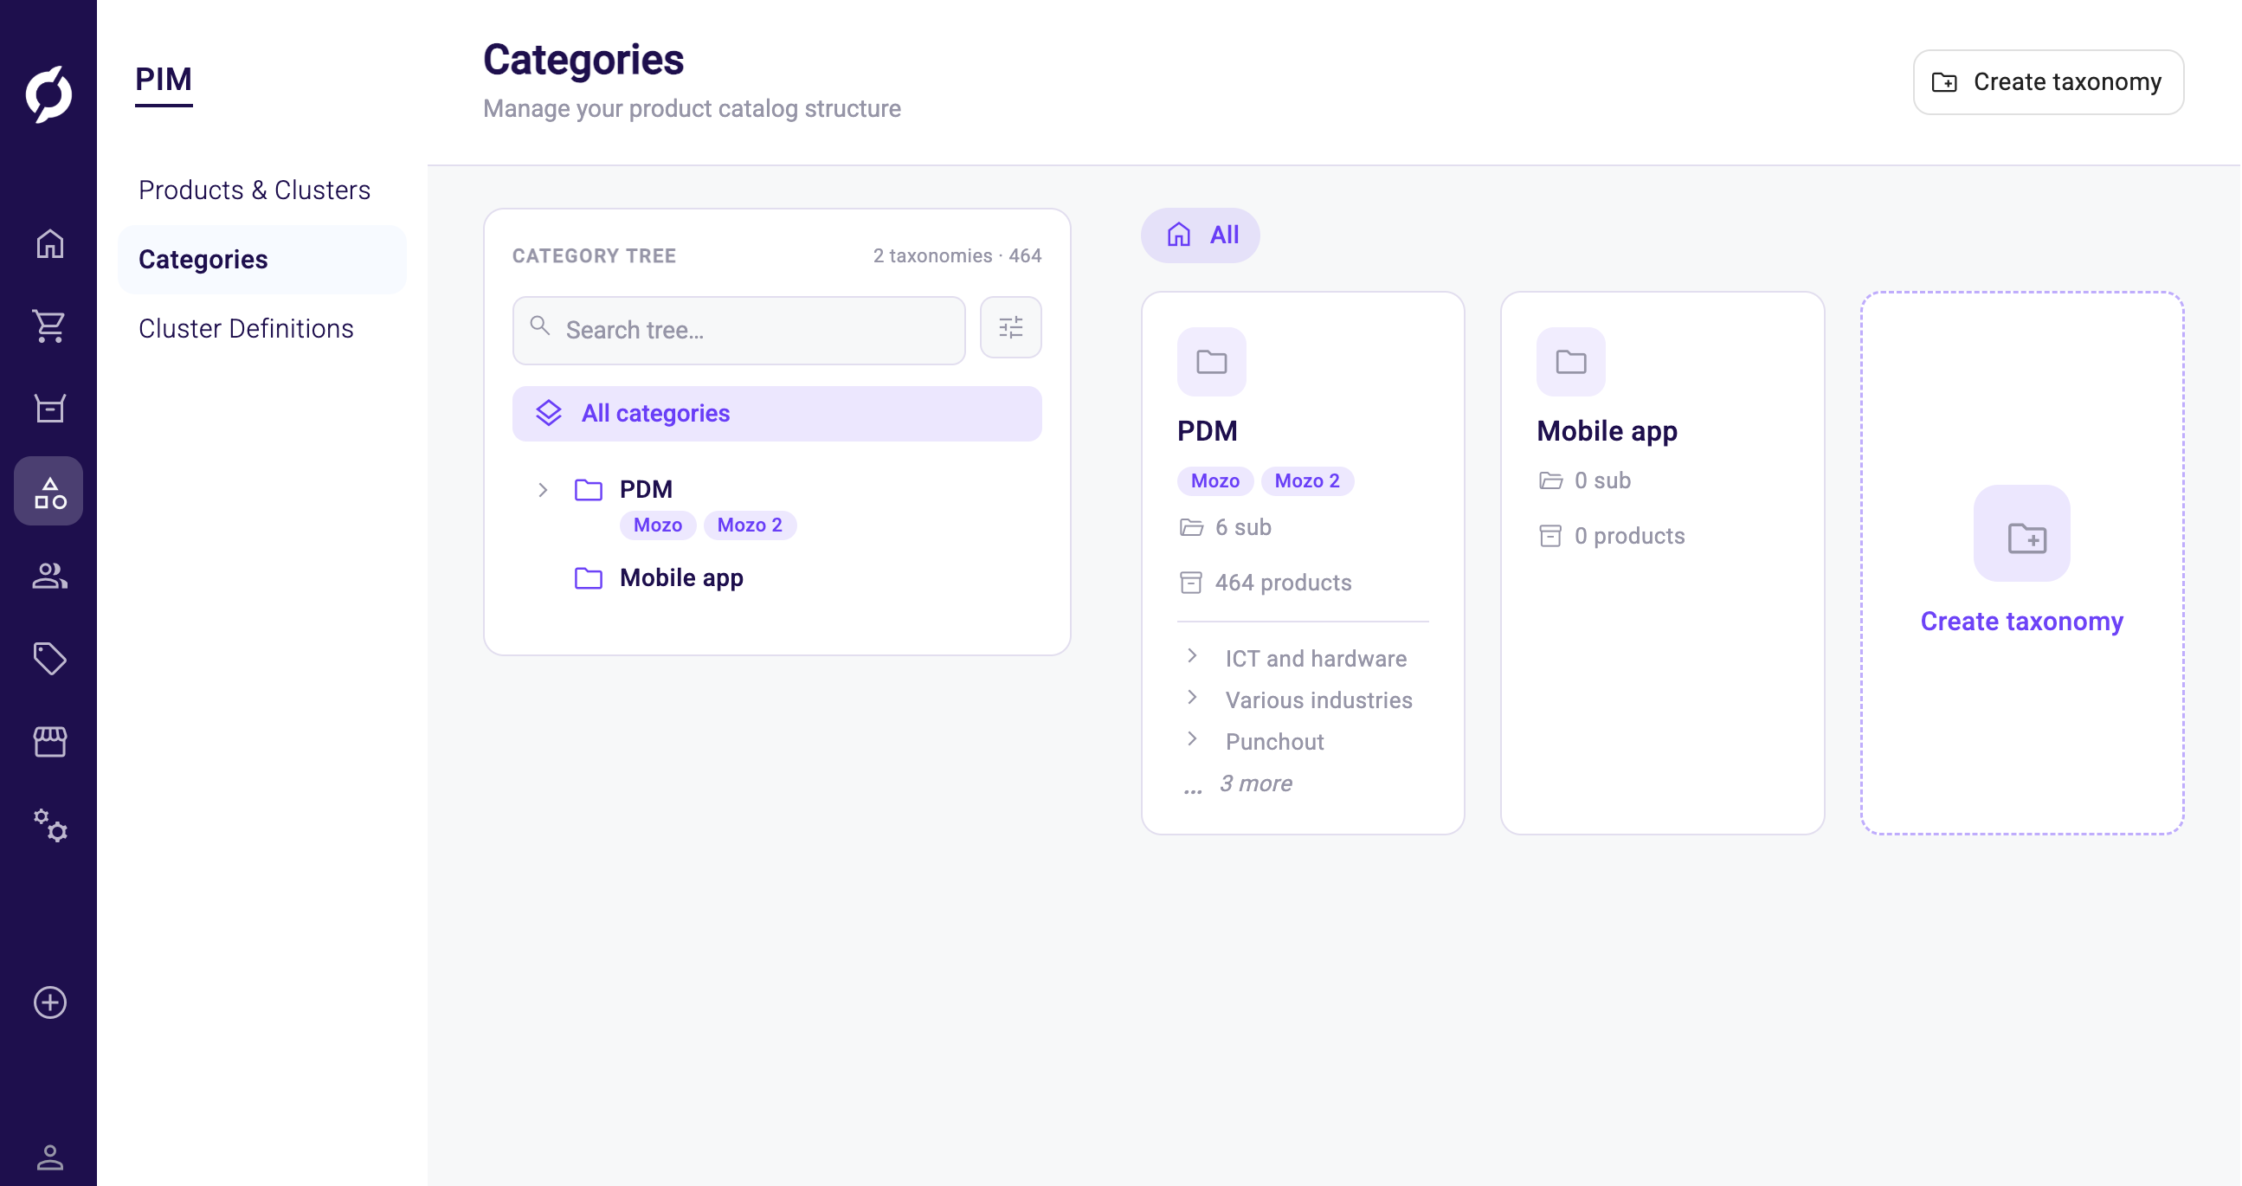This screenshot has width=2242, height=1186.
Task: Click the layers icon beside All categories
Action: tap(548, 413)
